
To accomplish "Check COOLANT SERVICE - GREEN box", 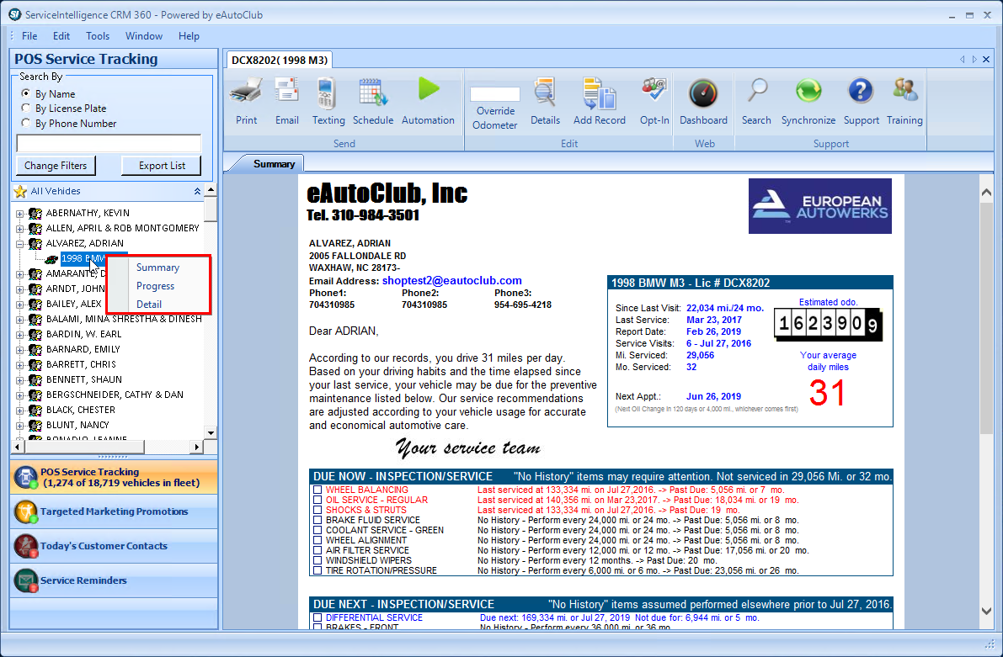I will 317,531.
